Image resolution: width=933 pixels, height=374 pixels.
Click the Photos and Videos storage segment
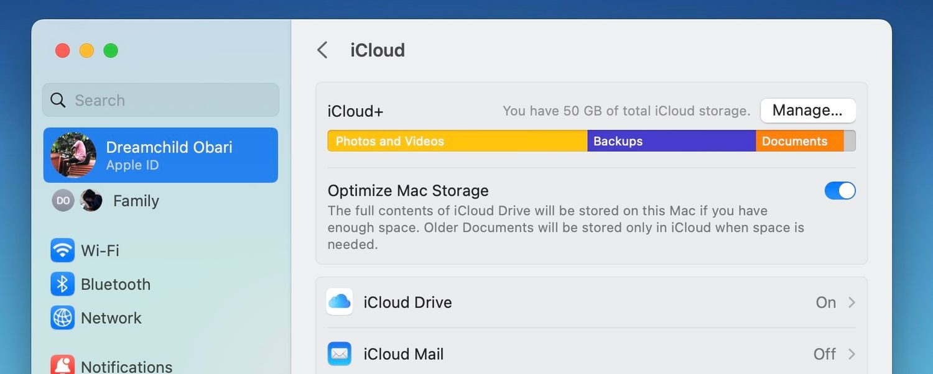[x=457, y=141]
